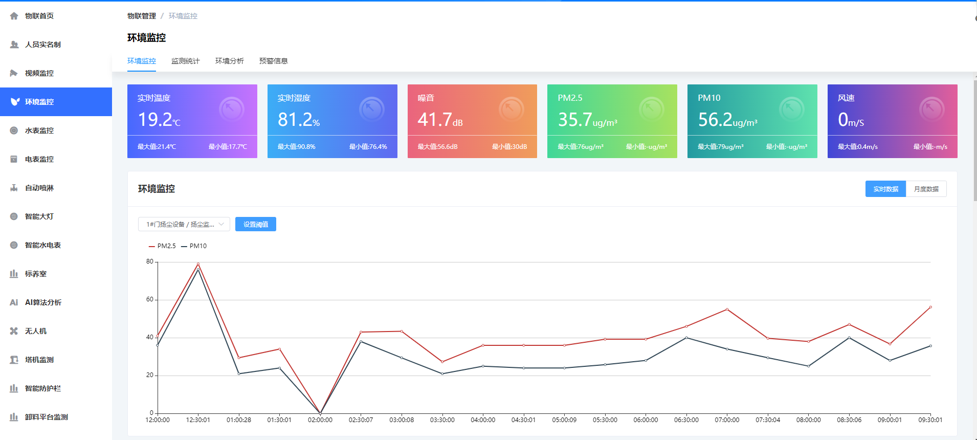Click the gauge icon on 风速 card
The image size is (977, 440).
[932, 109]
